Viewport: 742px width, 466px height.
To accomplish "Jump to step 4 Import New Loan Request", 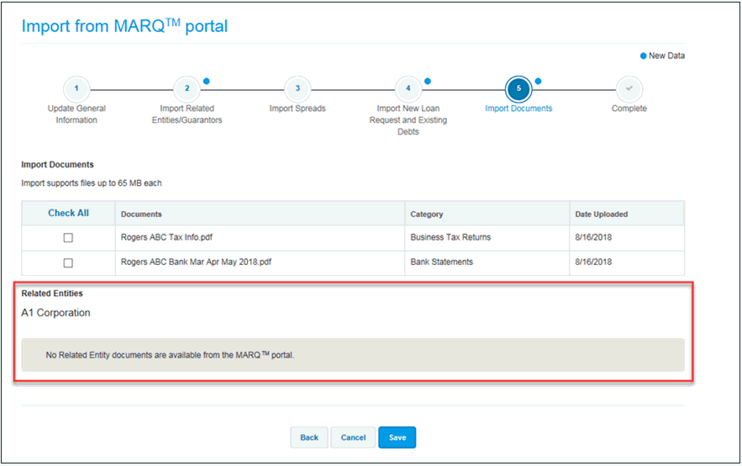I will tap(408, 88).
